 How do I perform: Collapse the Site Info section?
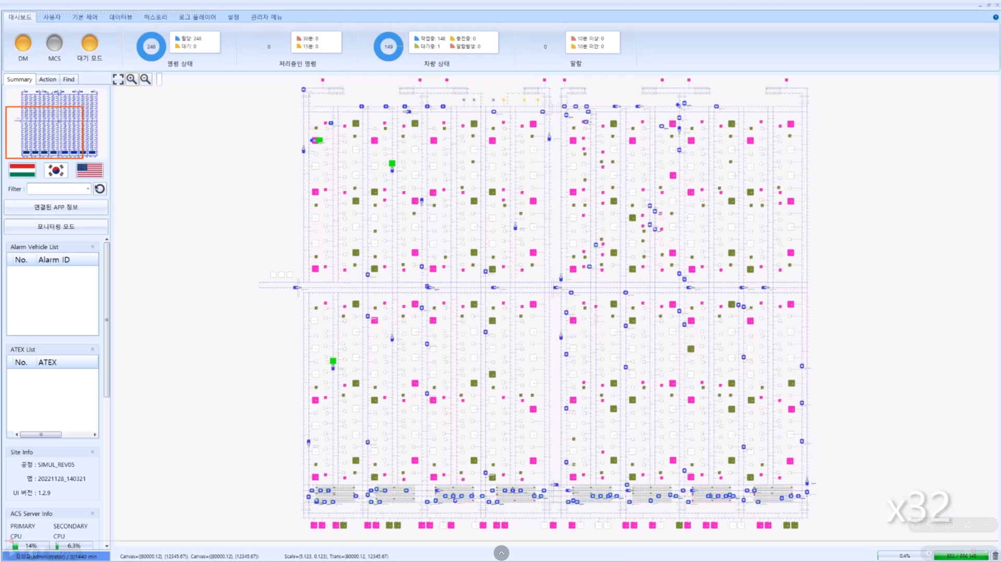[93, 452]
